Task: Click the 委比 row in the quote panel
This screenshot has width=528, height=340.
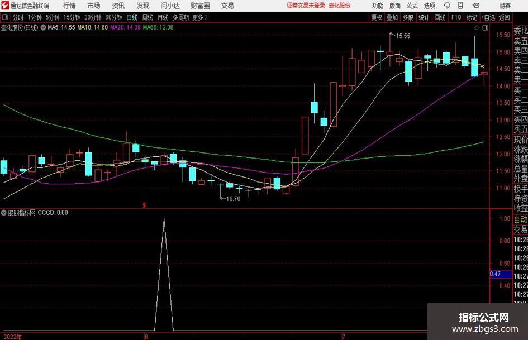Action: [x=521, y=31]
